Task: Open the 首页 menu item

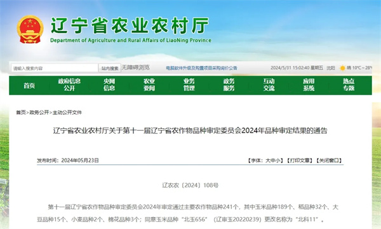Action: (29, 86)
